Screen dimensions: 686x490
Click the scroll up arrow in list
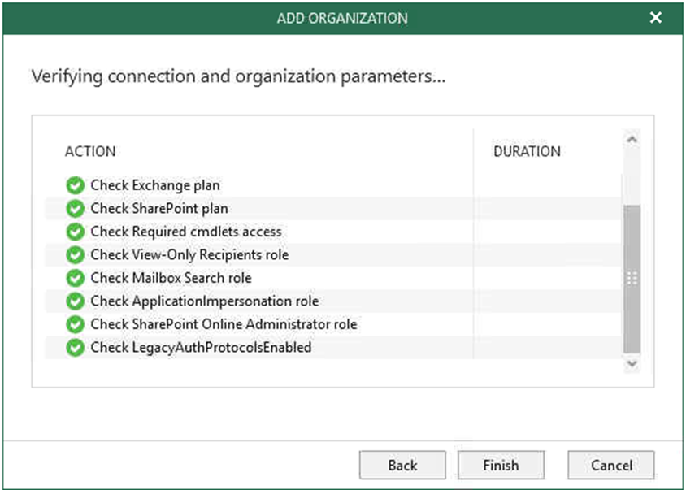(x=632, y=140)
